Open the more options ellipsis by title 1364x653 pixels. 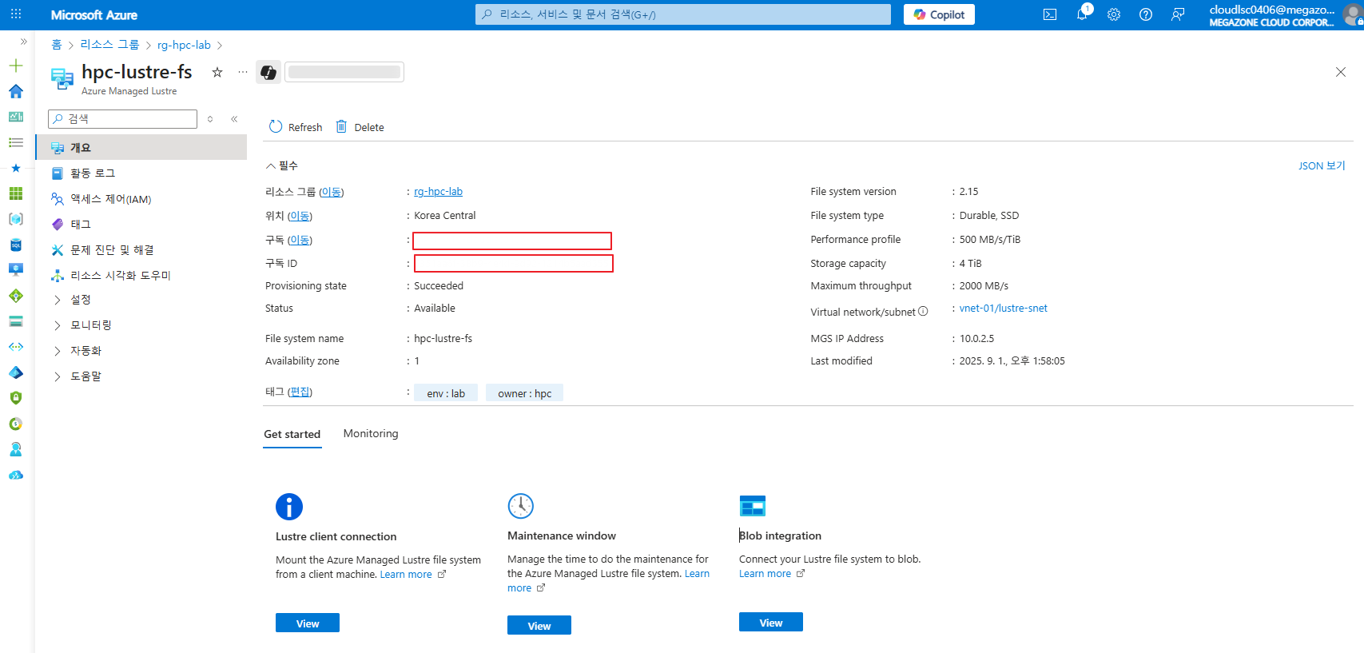243,72
